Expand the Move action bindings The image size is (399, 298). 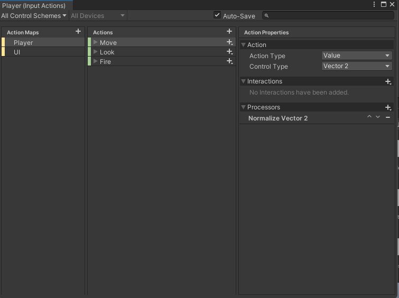[x=96, y=42]
